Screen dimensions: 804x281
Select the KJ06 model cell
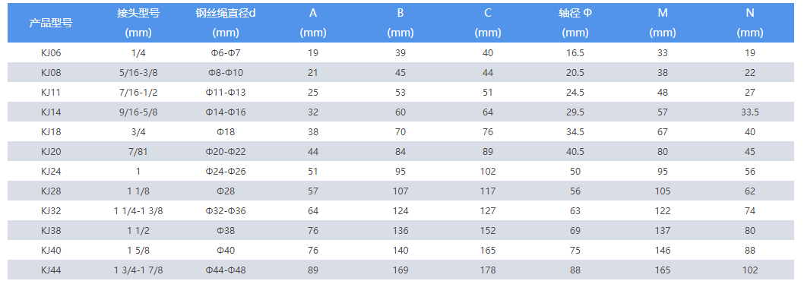tap(51, 53)
